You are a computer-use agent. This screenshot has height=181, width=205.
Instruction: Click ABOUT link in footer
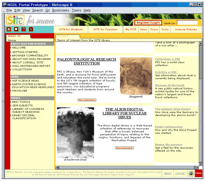[168, 173]
